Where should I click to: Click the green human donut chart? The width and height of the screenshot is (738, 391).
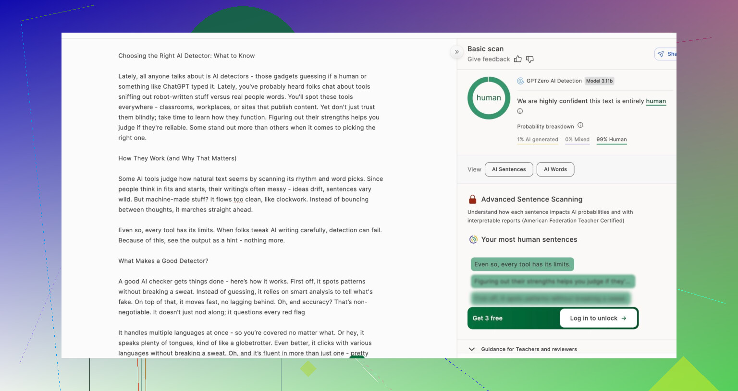(489, 98)
